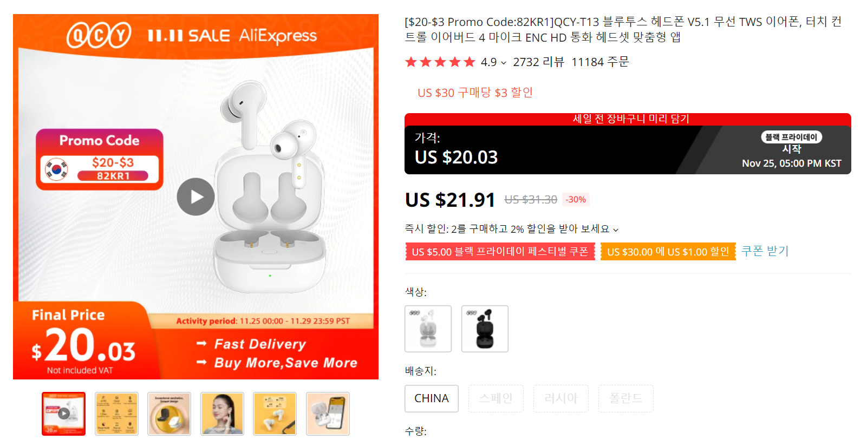The height and width of the screenshot is (446, 867).
Task: Select 러시아 shipping origin
Action: [x=561, y=398]
